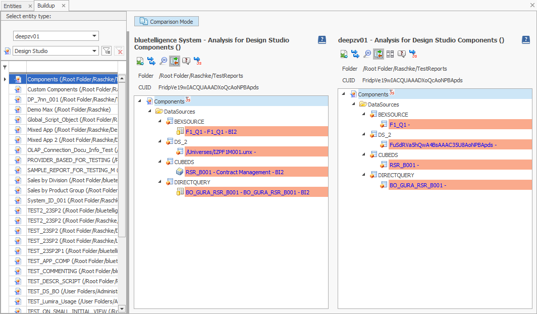Click the grid layout icon in deepzv01 toolbar
Screen dimensions: 537x314
click(390, 54)
